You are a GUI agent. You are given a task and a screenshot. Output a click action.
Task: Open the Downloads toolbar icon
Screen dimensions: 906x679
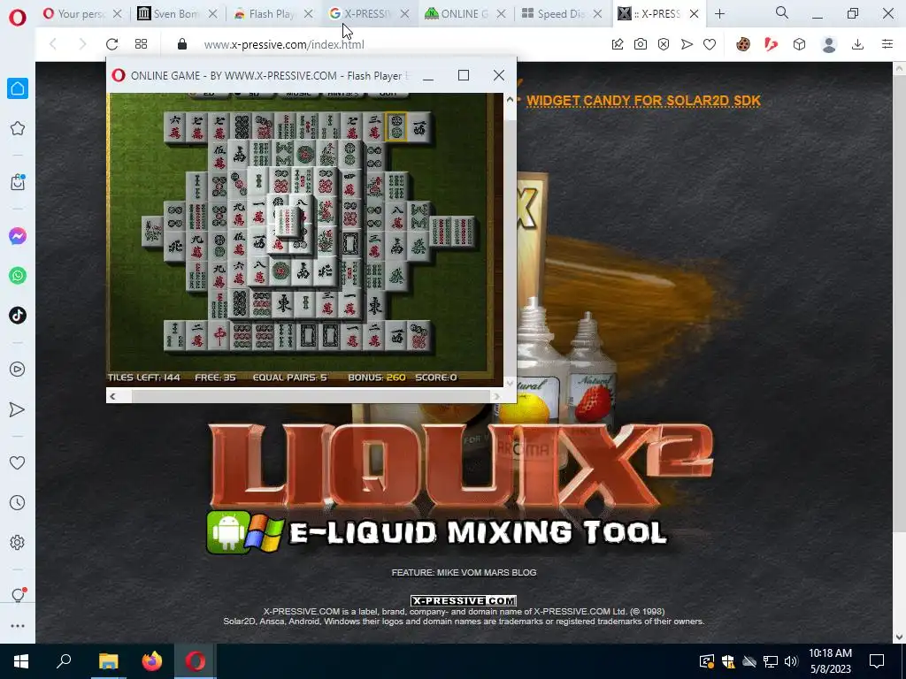pyautogui.click(x=857, y=44)
